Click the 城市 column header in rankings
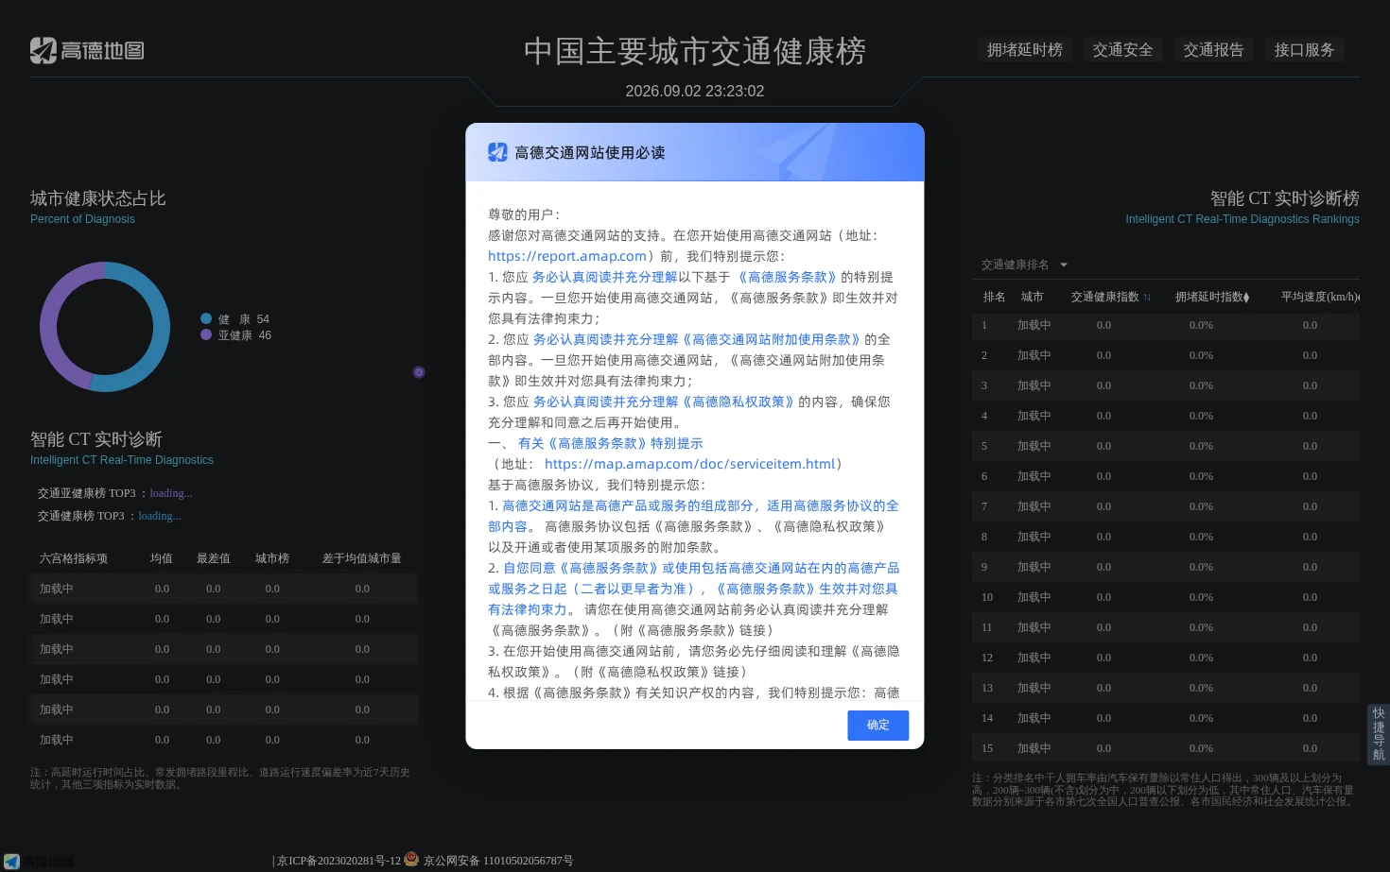The width and height of the screenshot is (1390, 872). click(1033, 297)
